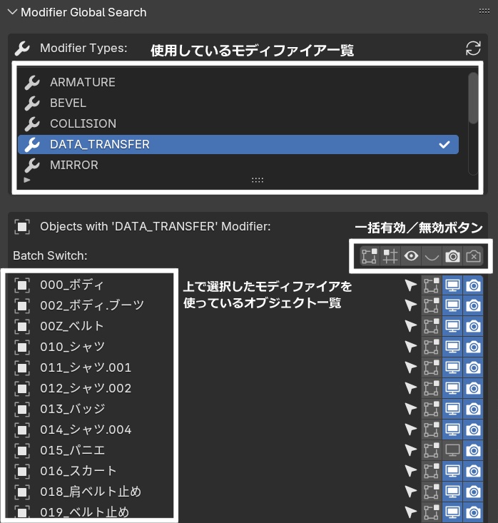The width and height of the screenshot is (498, 523).
Task: Toggle viewport display for 00Z_ベルト
Action: [x=452, y=327]
